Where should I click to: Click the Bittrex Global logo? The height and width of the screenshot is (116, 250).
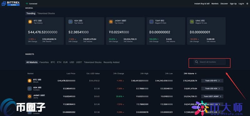point(11,3)
